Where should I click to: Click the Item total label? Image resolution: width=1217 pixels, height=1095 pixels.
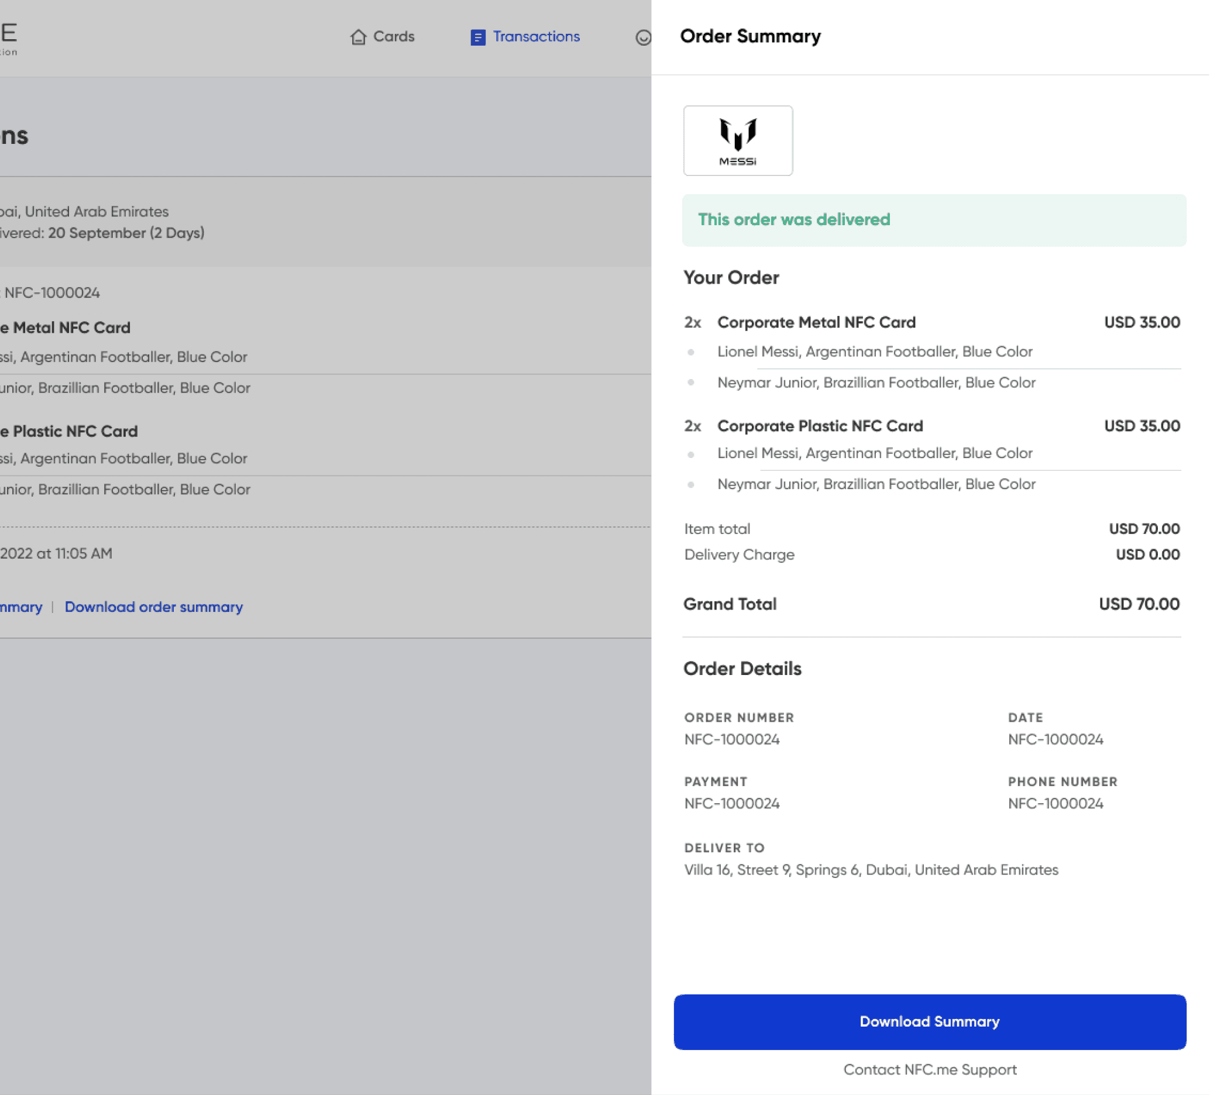click(x=717, y=529)
